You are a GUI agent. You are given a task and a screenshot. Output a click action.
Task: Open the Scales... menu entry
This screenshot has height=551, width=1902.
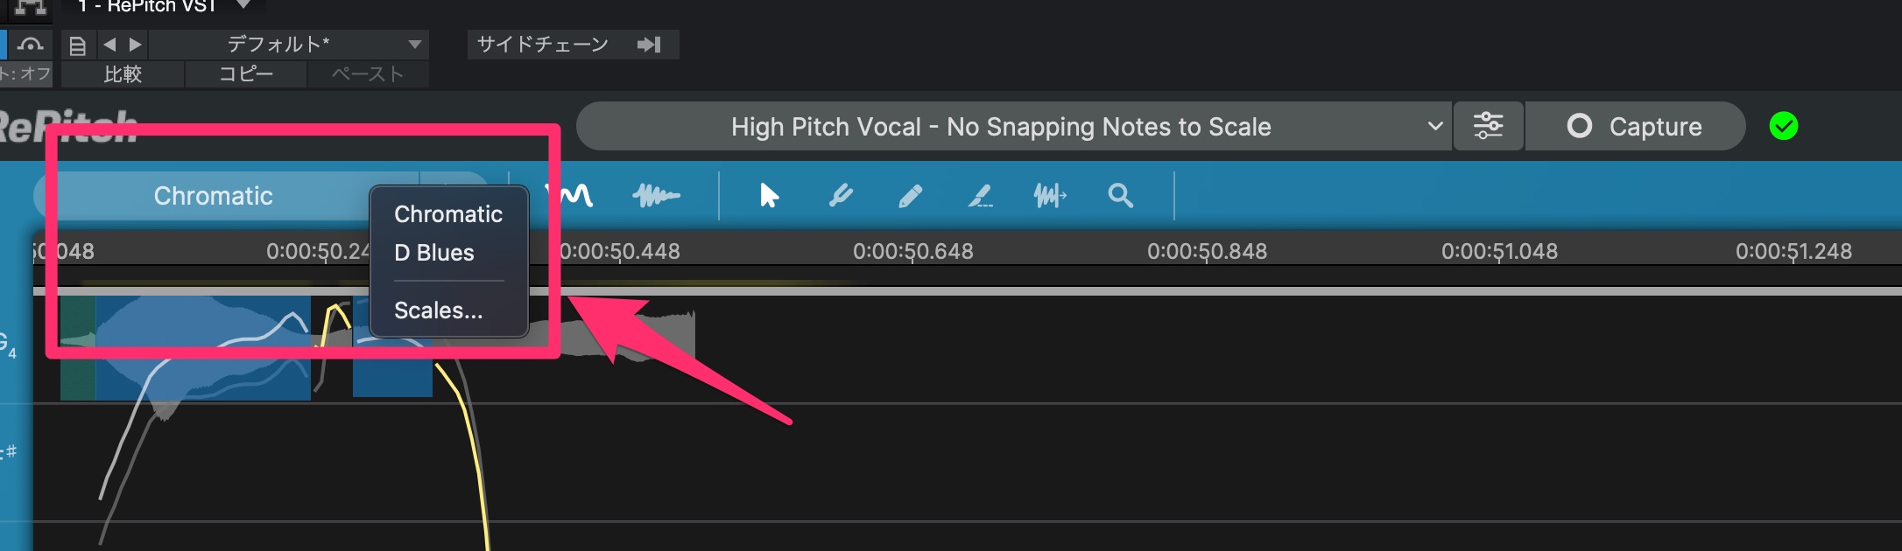click(438, 310)
